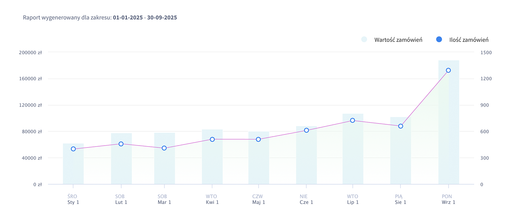The image size is (509, 222).
Task: Select the peak data point at Wrz 1
Action: tap(448, 70)
